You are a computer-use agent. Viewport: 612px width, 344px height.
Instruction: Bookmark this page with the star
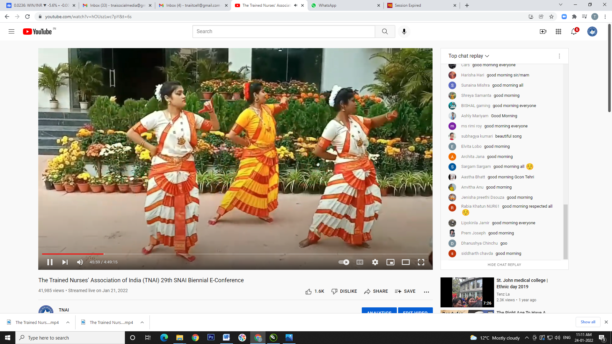point(551,17)
